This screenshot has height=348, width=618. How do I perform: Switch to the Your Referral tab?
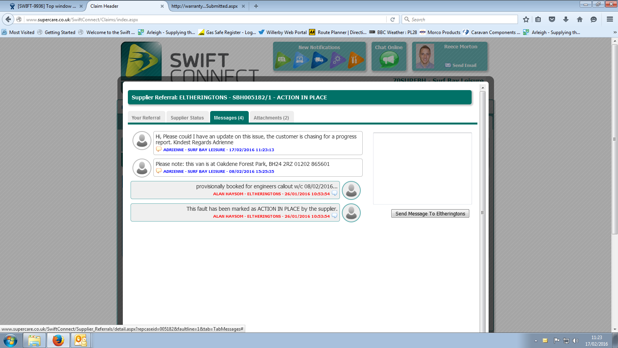pos(146,118)
